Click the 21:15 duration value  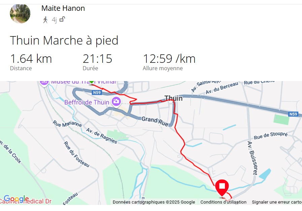pyautogui.click(x=97, y=59)
